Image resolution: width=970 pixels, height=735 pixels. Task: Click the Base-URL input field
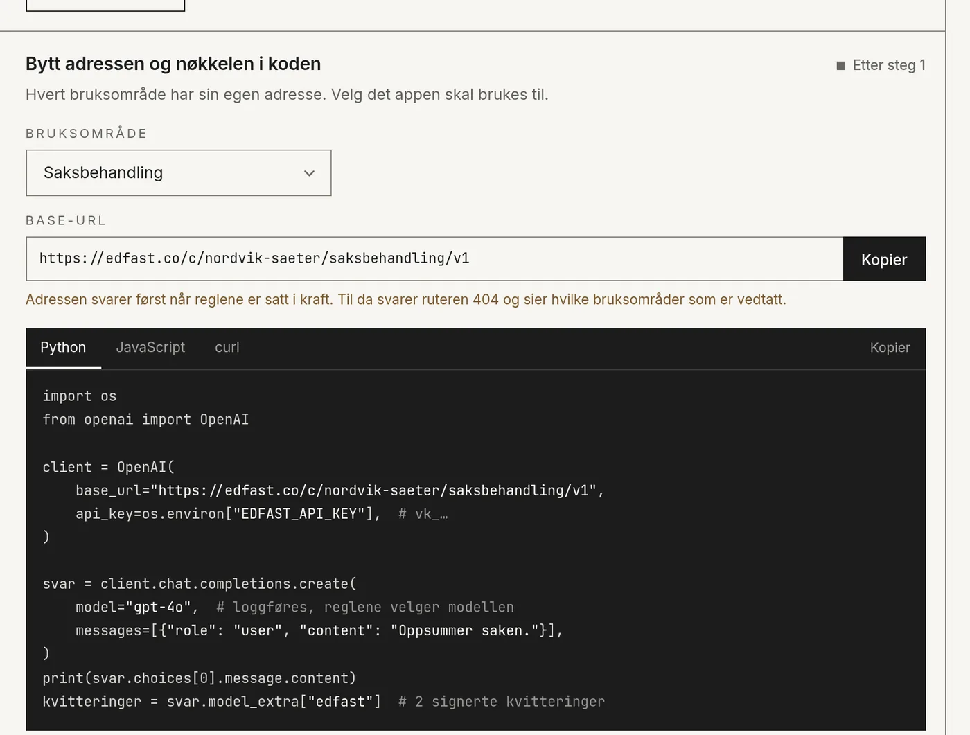pos(434,259)
